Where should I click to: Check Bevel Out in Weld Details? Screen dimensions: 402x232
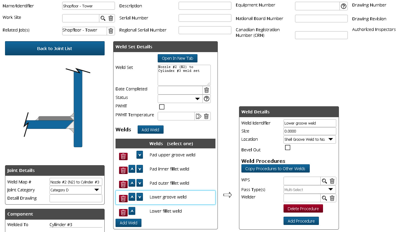287,148
